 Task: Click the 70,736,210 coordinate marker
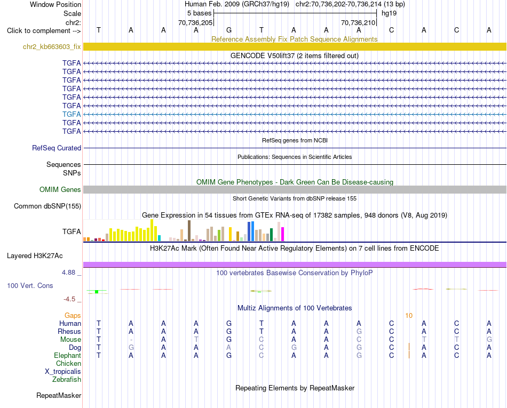[x=358, y=22]
